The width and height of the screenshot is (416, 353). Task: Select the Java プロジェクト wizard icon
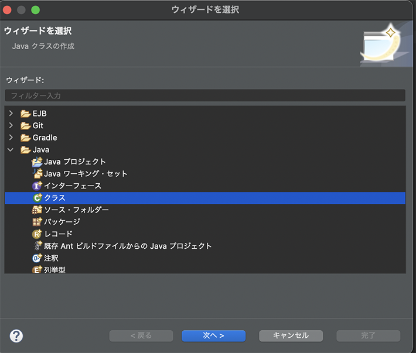click(x=37, y=162)
